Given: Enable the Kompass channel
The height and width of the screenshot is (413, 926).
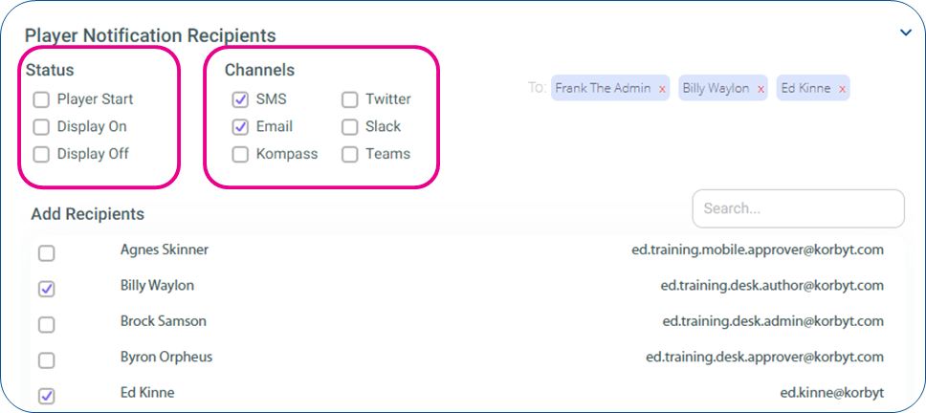Looking at the screenshot, I should click(240, 155).
